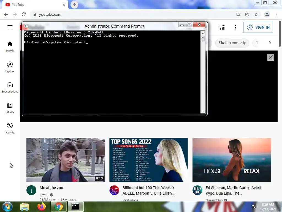Image resolution: width=282 pixels, height=212 pixels.
Task: Open Chrome profile avatar
Action: [267, 14]
